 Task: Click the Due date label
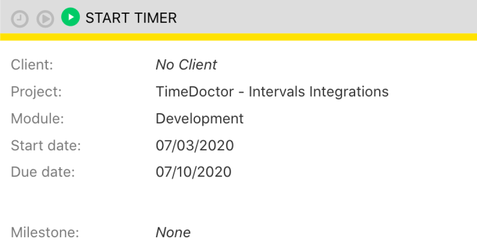[x=43, y=172]
